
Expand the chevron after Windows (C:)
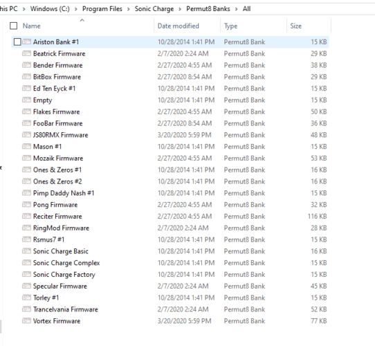pyautogui.click(x=76, y=9)
